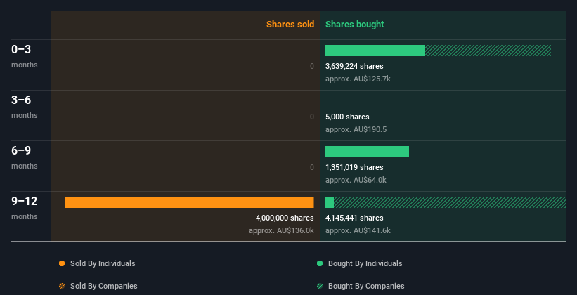Select the Bought By Individuals legend label
The width and height of the screenshot is (577, 295).
coord(365,263)
